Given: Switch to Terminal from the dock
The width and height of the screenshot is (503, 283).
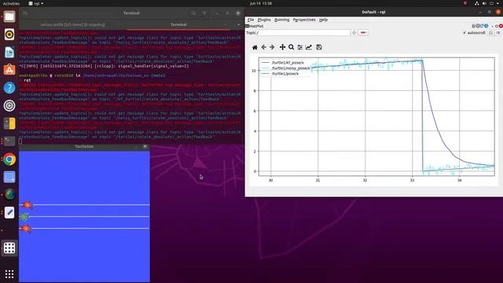Looking at the screenshot, I should 9,141.
